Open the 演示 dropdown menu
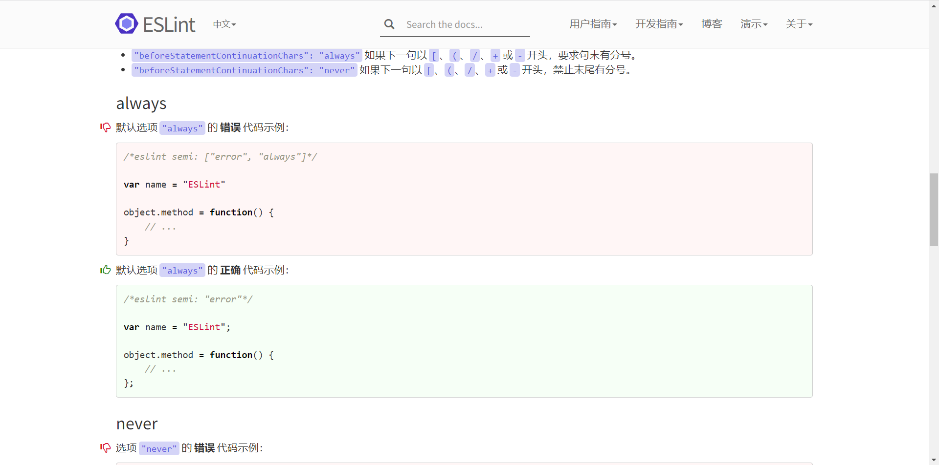Screen dimensions: 939x465 [754, 24]
